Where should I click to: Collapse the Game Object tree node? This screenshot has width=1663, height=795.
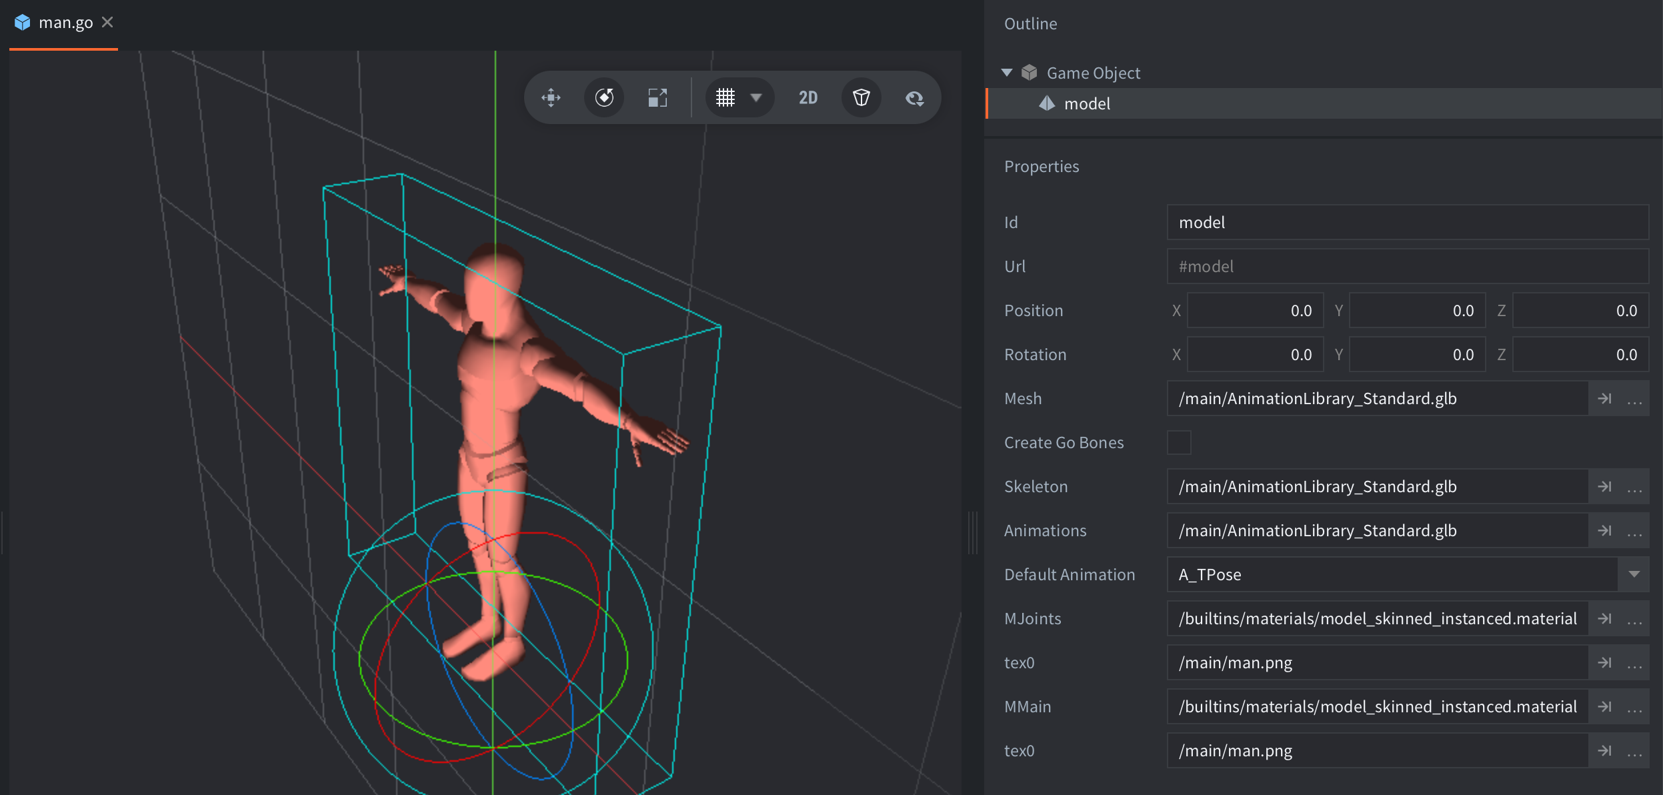pos(1007,73)
